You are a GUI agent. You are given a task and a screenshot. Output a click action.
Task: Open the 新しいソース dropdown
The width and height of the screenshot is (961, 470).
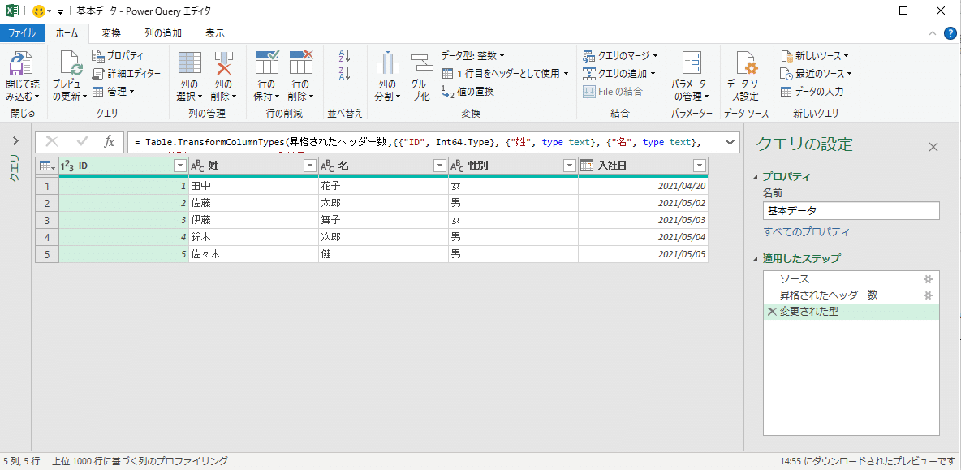pos(815,56)
